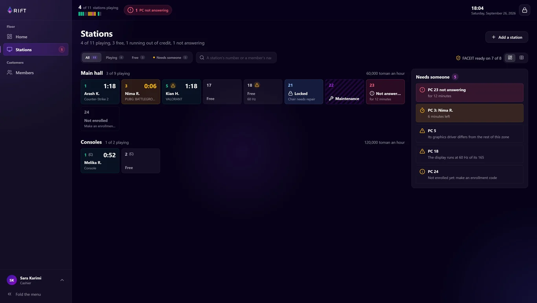The image size is (537, 303).
Task: Open Members in the sidebar
Action: point(36,73)
